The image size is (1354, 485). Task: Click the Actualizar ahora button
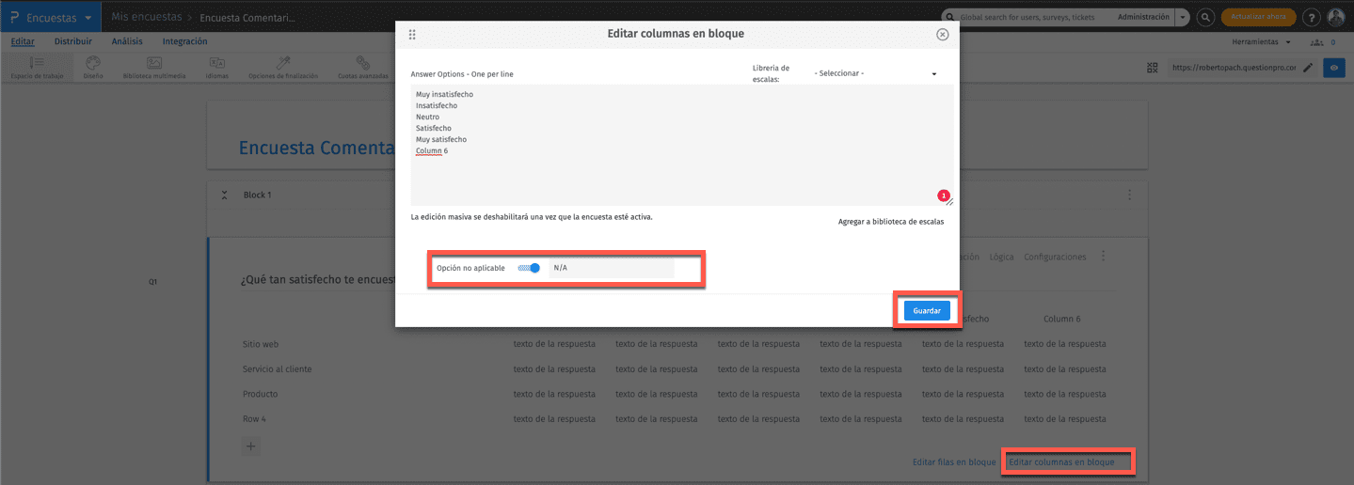1258,17
